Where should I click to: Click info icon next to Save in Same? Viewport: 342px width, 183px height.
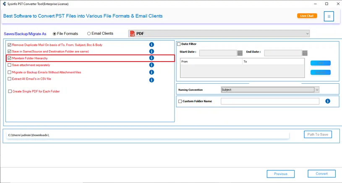pos(151,52)
